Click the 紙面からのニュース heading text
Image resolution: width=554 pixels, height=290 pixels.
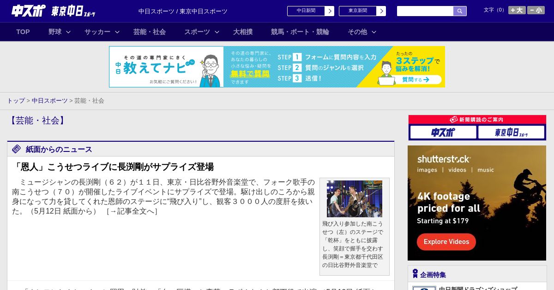click(x=59, y=149)
